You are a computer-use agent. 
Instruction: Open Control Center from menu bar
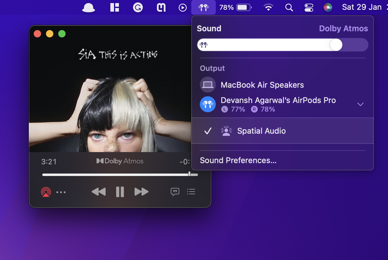click(x=309, y=7)
